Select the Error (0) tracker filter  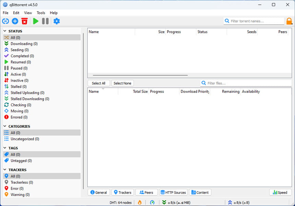[x=42, y=188]
